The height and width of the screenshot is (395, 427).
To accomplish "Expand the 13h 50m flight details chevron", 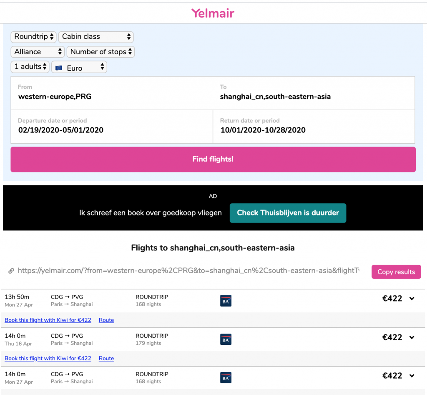I will [x=412, y=299].
